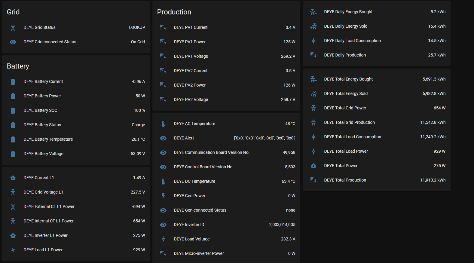Open the DEYE Gen-connected Status entity
The height and width of the screenshot is (263, 474).
pyautogui.click(x=226, y=210)
